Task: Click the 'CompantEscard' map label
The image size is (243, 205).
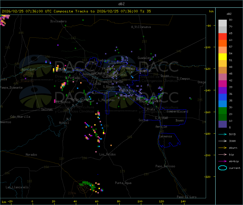Action: 177,111
